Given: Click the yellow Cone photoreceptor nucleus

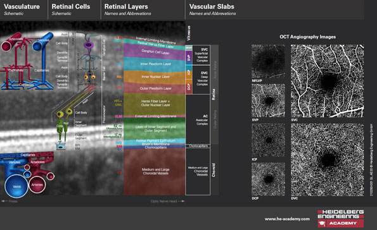Looking at the screenshot, I should 60,114.
